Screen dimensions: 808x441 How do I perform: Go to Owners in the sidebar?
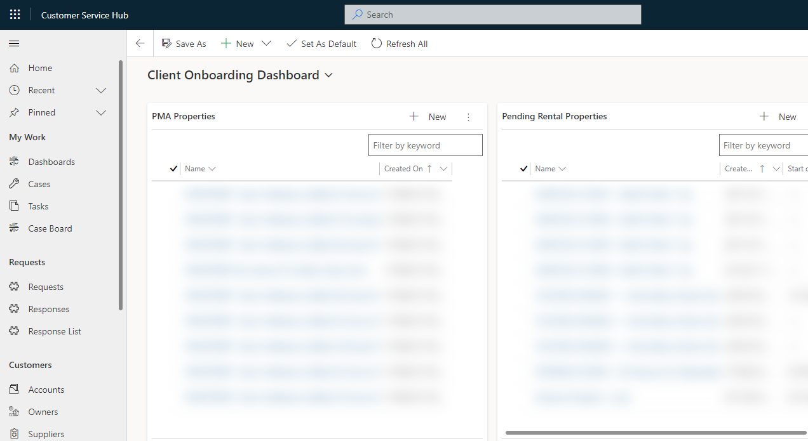[x=43, y=412]
